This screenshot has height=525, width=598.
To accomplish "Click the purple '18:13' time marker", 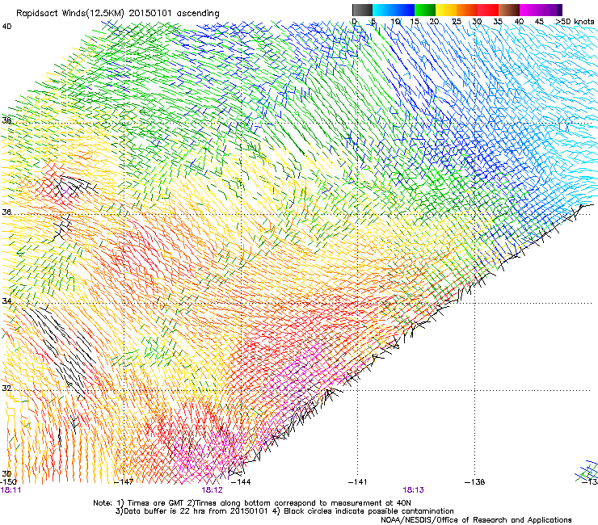I will pos(414,489).
